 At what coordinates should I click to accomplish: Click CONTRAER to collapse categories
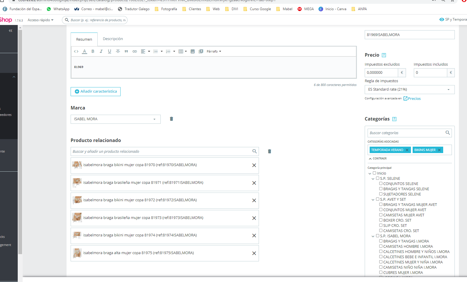pos(377,159)
